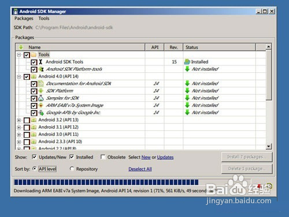
Task: Click Delete 1 package button
Action: coord(247,169)
